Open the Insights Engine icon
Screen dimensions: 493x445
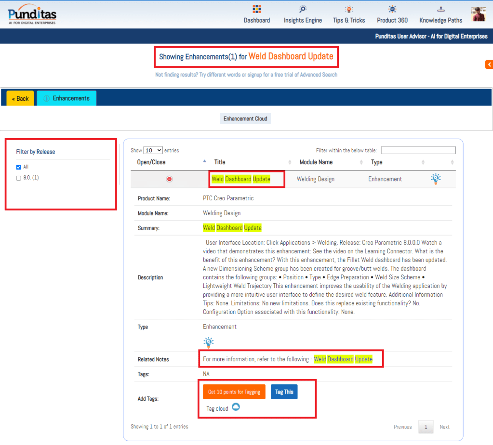pos(303,9)
